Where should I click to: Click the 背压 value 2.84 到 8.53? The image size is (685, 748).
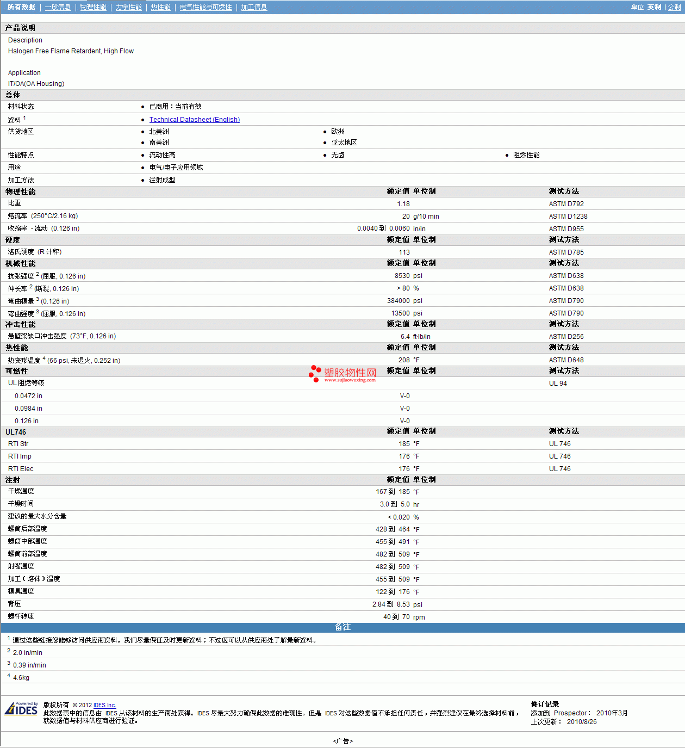click(x=391, y=604)
